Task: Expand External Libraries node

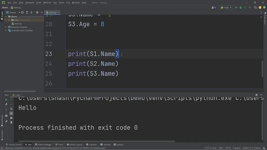Action: 6,27
